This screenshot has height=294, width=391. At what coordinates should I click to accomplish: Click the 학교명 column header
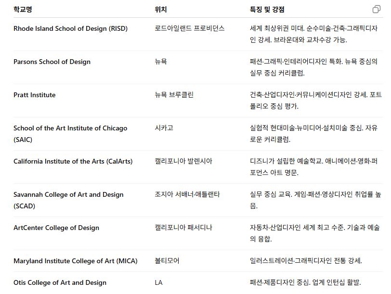[23, 9]
